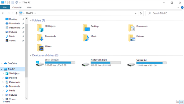Expand the Downloads tree node
The image size is (184, 104).
pyautogui.click(x=3, y=86)
